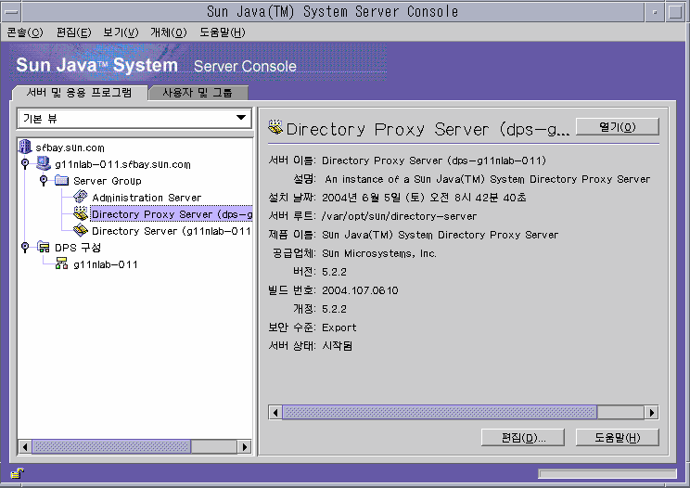Click the Administration Server icon
Image resolution: width=690 pixels, height=488 pixels.
pyautogui.click(x=81, y=197)
